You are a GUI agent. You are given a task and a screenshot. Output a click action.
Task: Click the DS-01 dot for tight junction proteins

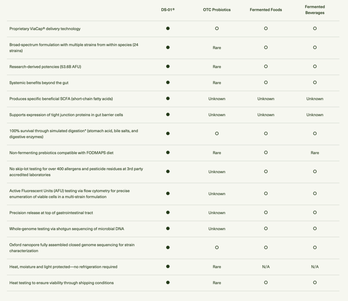(x=168, y=114)
